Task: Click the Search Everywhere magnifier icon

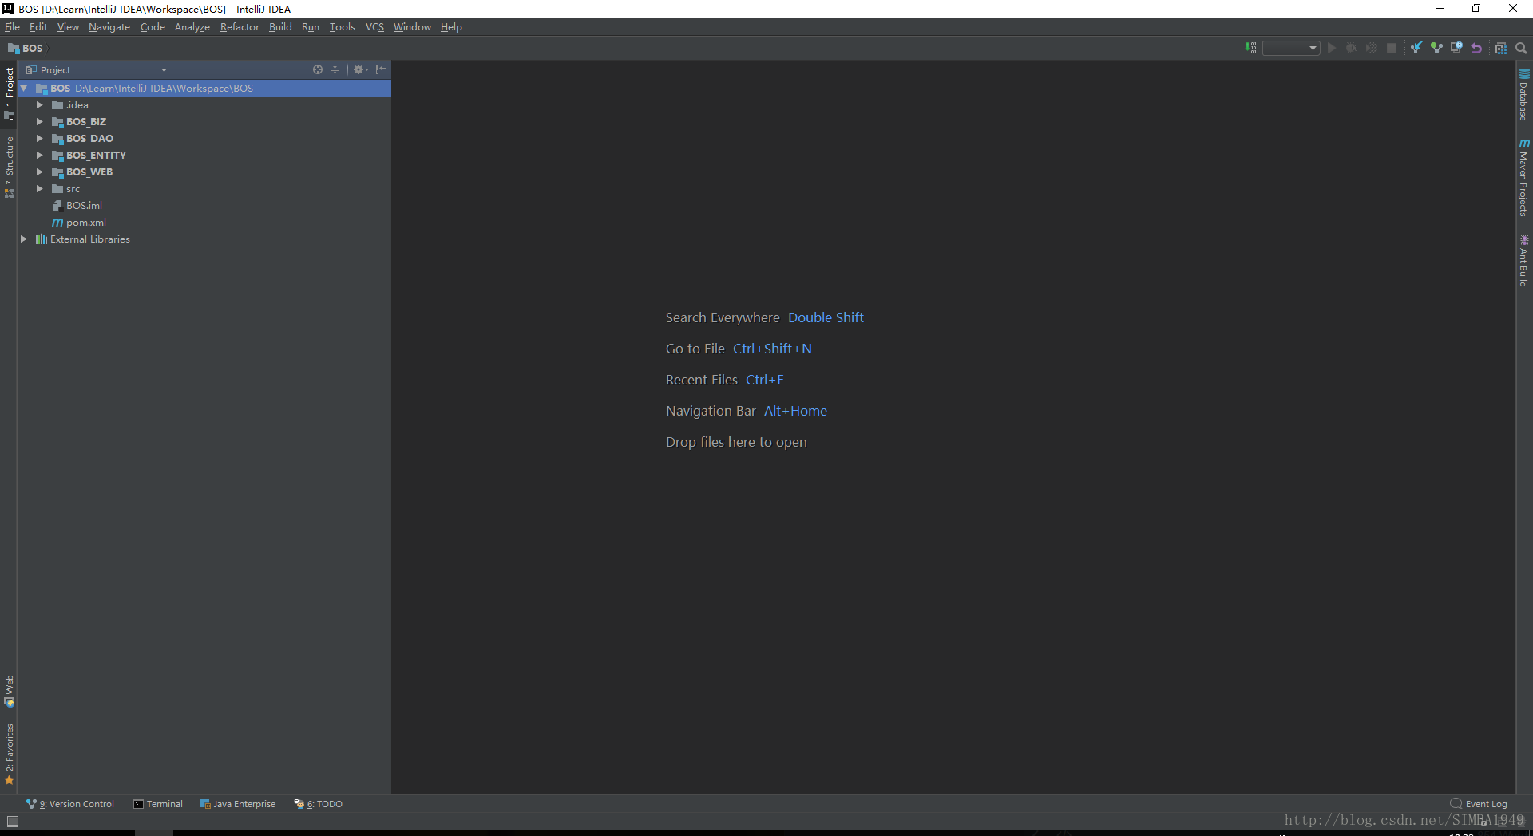Action: [x=1521, y=48]
